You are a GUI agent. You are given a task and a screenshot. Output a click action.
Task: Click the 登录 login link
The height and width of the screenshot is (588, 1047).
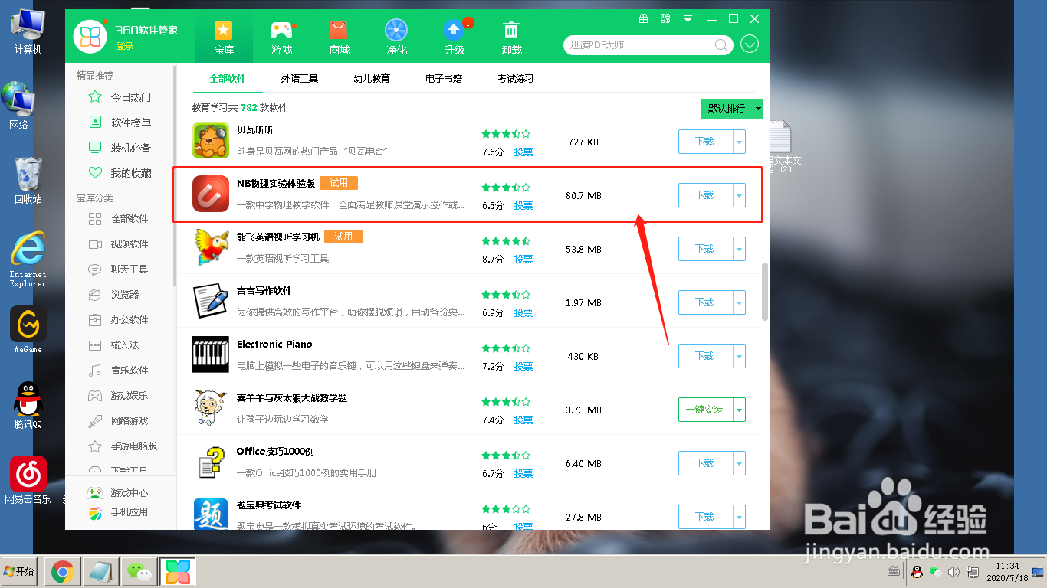125,46
